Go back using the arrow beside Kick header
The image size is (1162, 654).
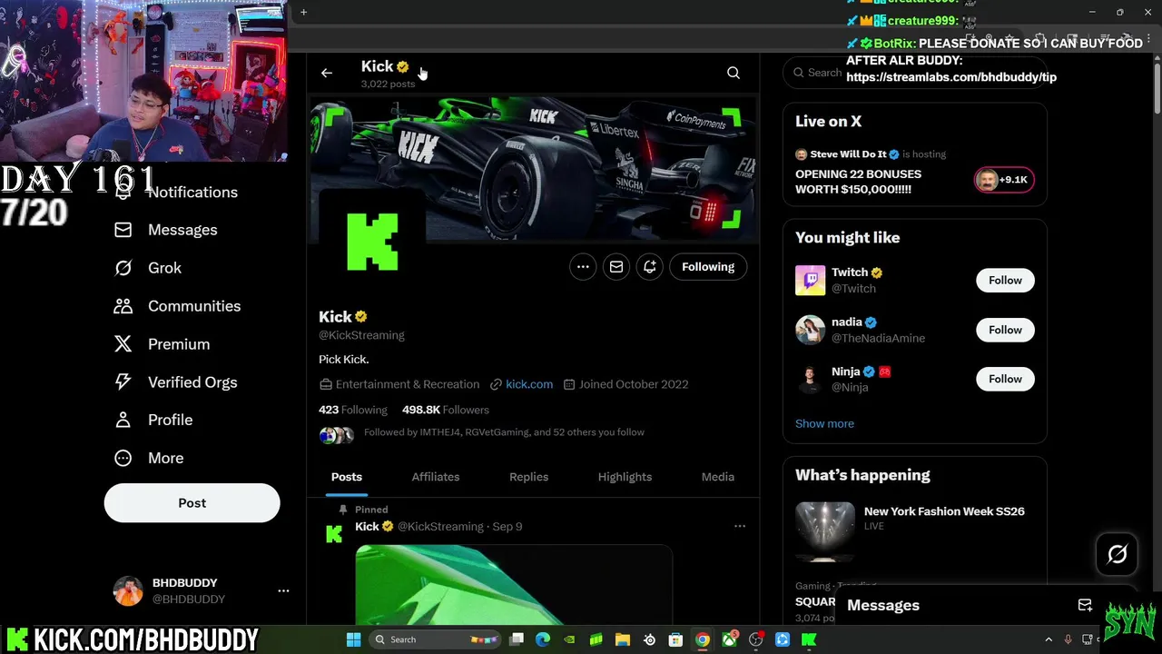pos(327,73)
